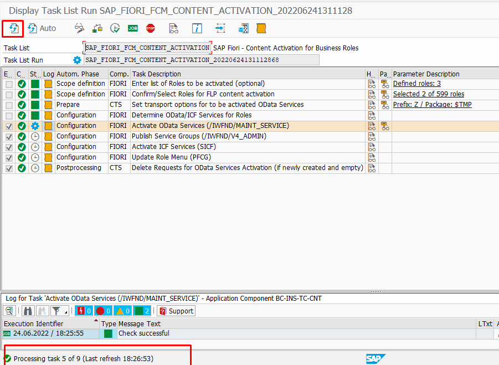Click the red lightning abort-message count button

point(84,311)
